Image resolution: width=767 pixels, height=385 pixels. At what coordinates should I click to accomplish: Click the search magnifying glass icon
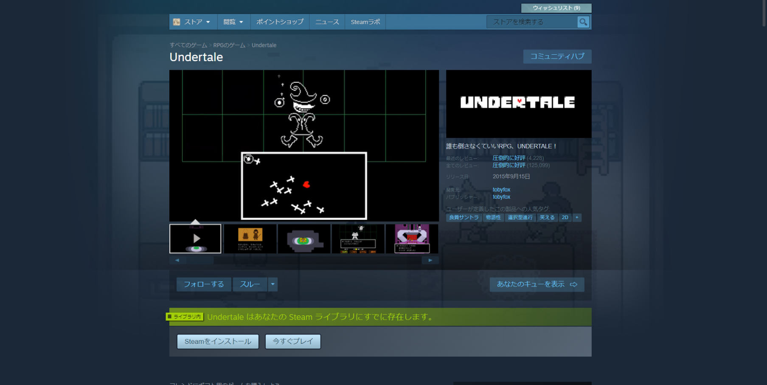pyautogui.click(x=583, y=22)
